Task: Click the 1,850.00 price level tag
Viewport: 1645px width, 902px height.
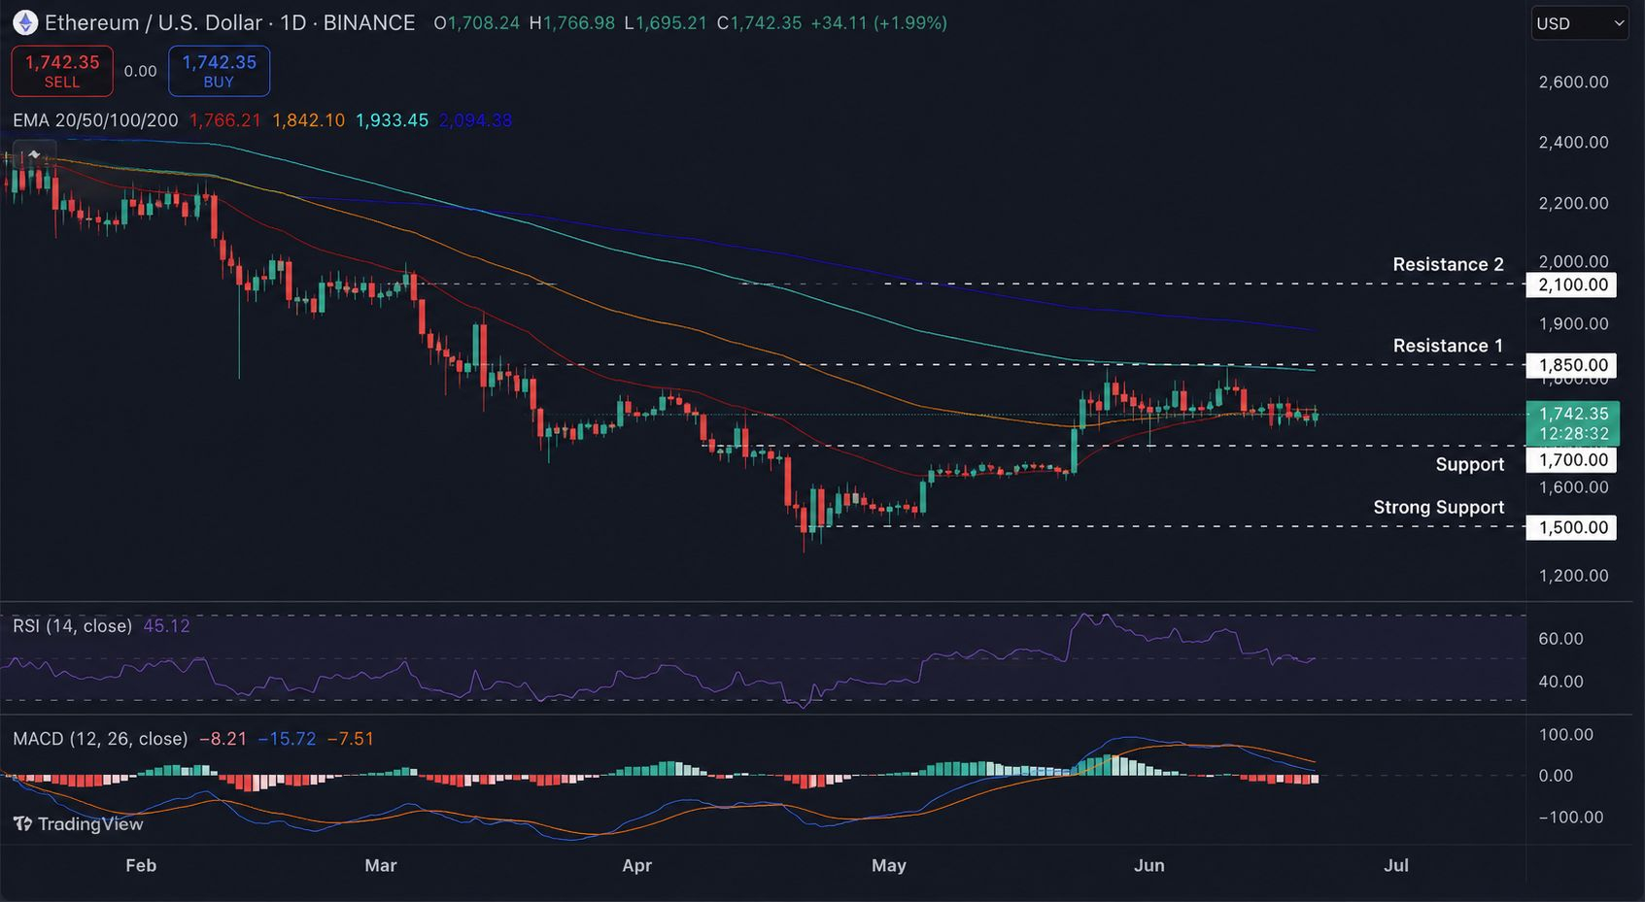Action: (x=1572, y=365)
